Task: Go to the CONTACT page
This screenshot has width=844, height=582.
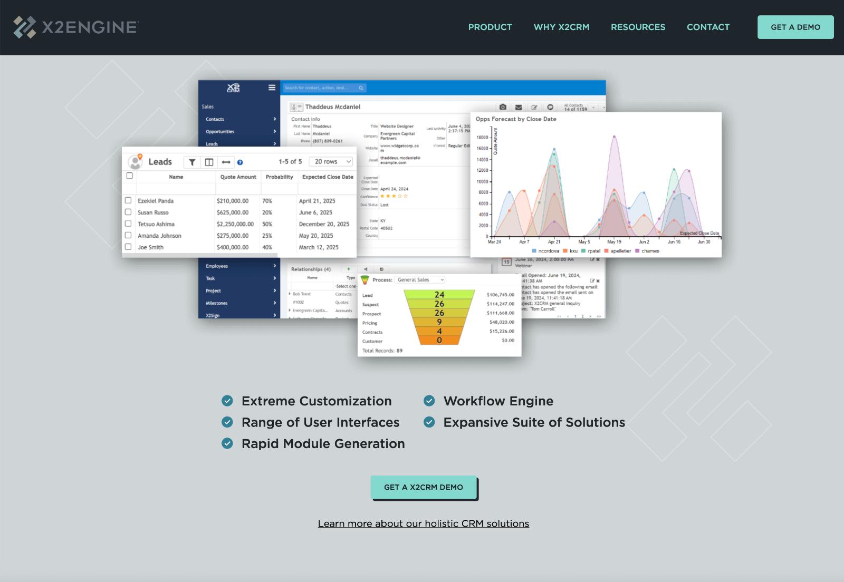Action: 708,27
